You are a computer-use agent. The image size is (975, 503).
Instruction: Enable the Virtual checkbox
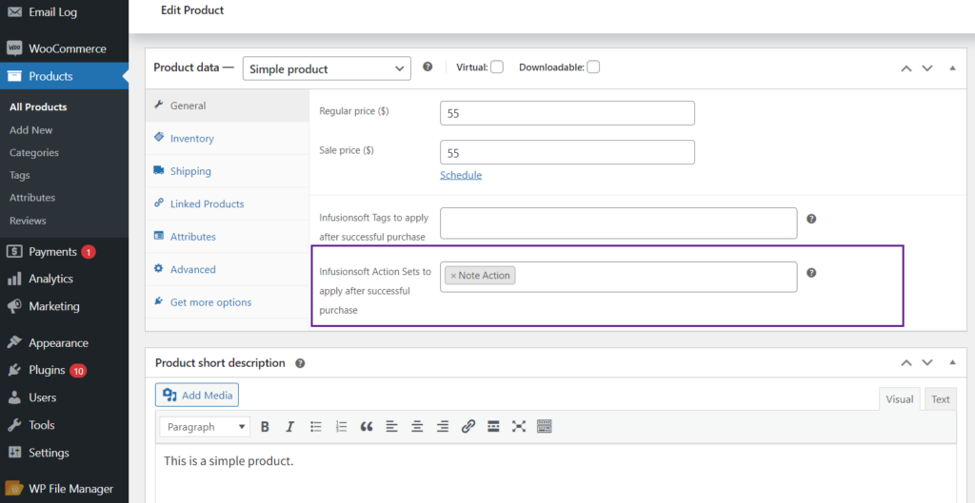[497, 68]
